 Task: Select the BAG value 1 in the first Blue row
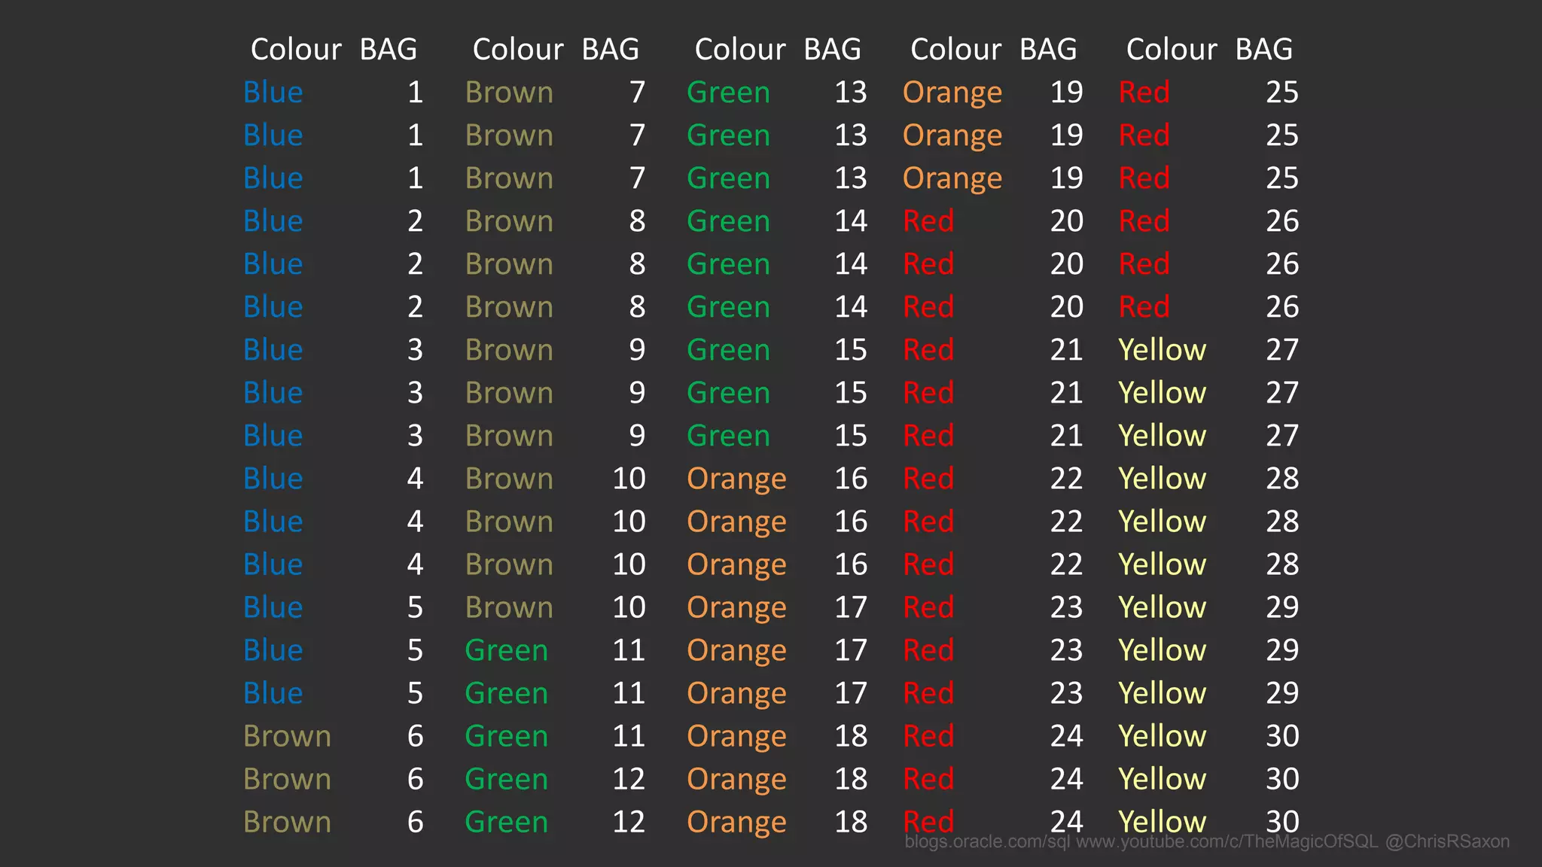pos(416,93)
